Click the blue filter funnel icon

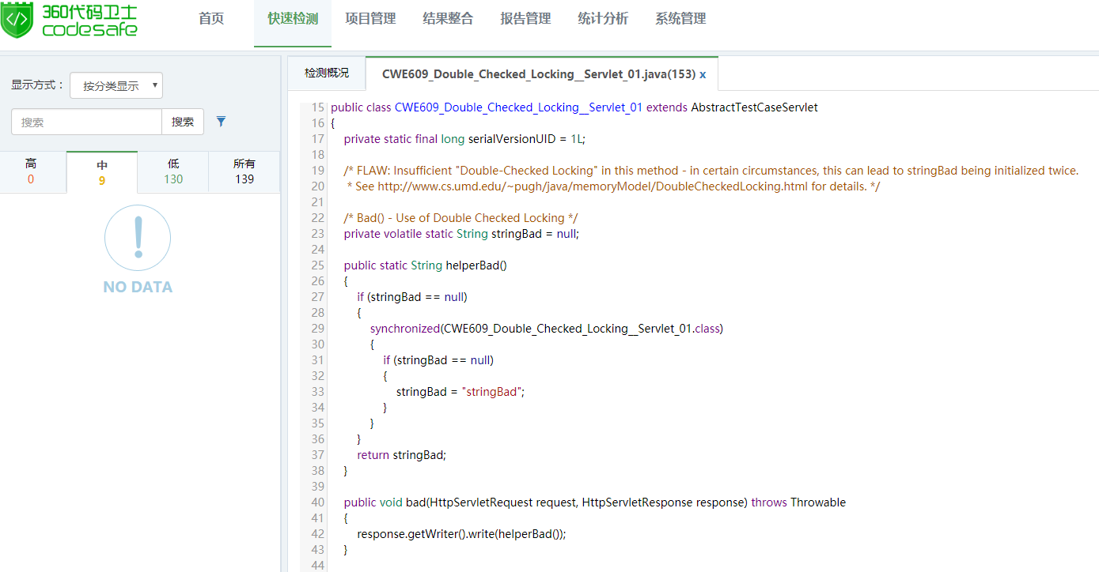tap(222, 122)
